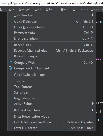This screenshot has width=103, height=136.
Task: Choose Quick Documentation menu entry
Action: (52, 27)
